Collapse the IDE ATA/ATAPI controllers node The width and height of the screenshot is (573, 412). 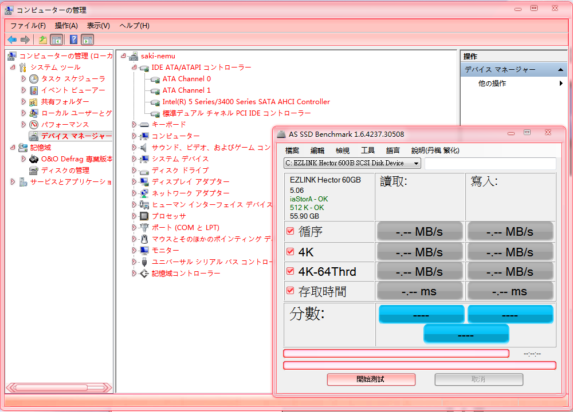[134, 68]
